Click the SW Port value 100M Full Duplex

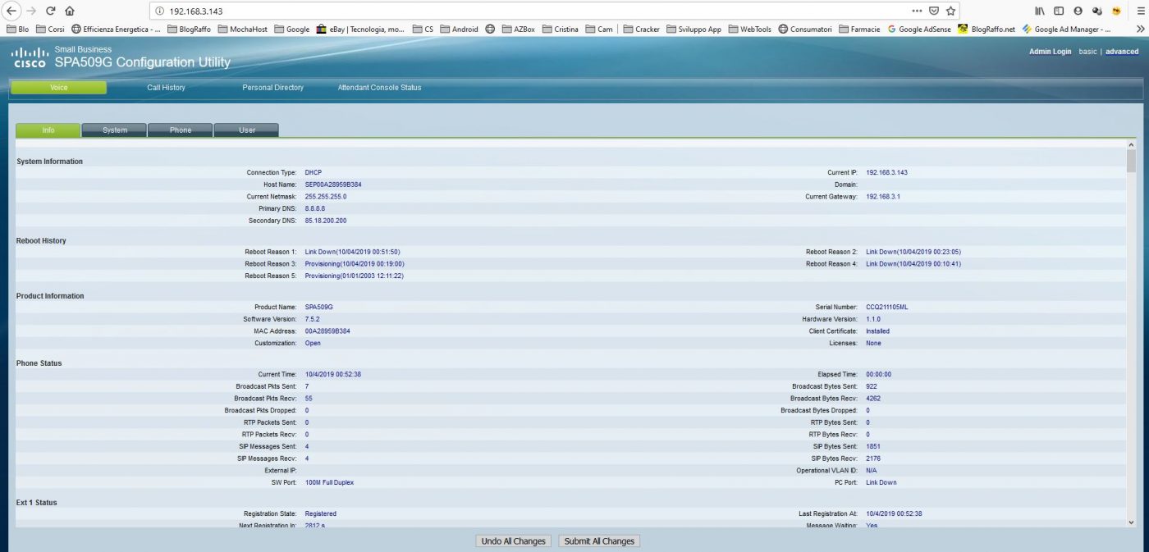(x=329, y=482)
